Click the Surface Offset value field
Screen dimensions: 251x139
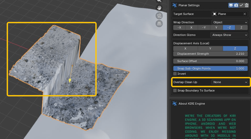click(210, 61)
